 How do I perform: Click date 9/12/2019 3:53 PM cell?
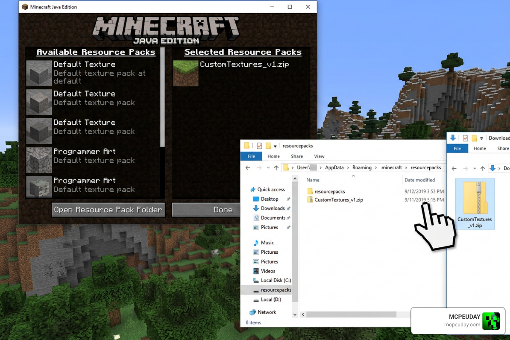[x=424, y=192]
